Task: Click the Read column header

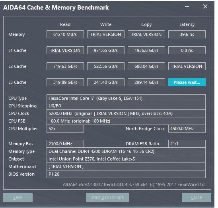Action: tap(65, 24)
